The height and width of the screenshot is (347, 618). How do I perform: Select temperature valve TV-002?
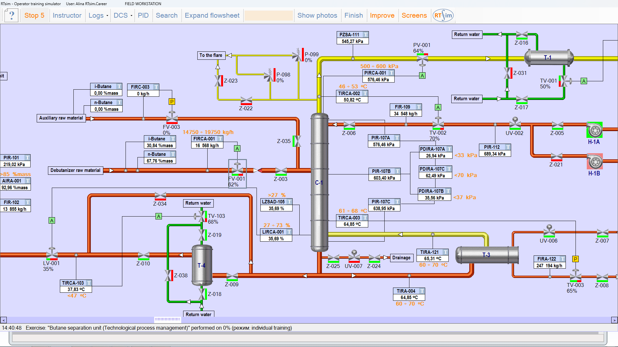[x=438, y=124]
